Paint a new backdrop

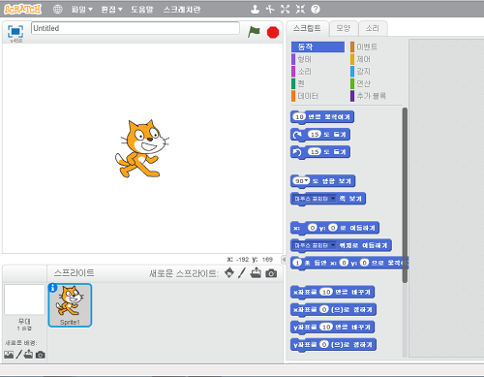[18, 355]
